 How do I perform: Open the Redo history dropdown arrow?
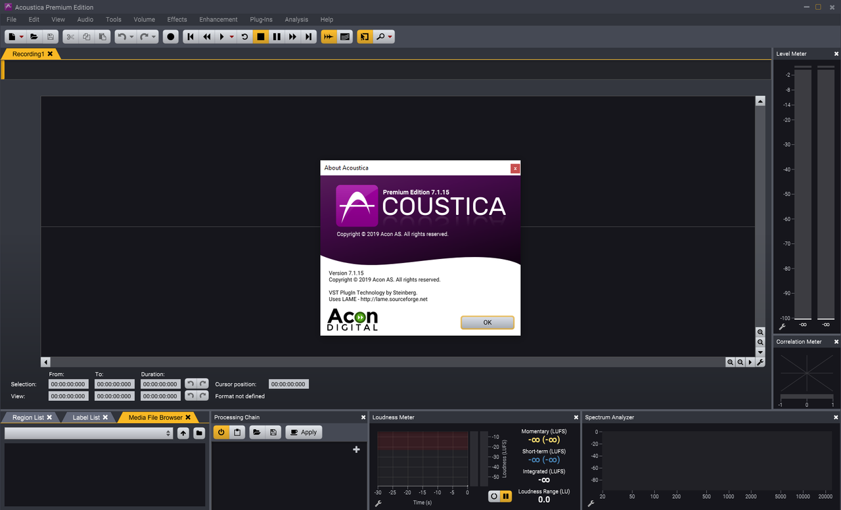click(x=154, y=37)
